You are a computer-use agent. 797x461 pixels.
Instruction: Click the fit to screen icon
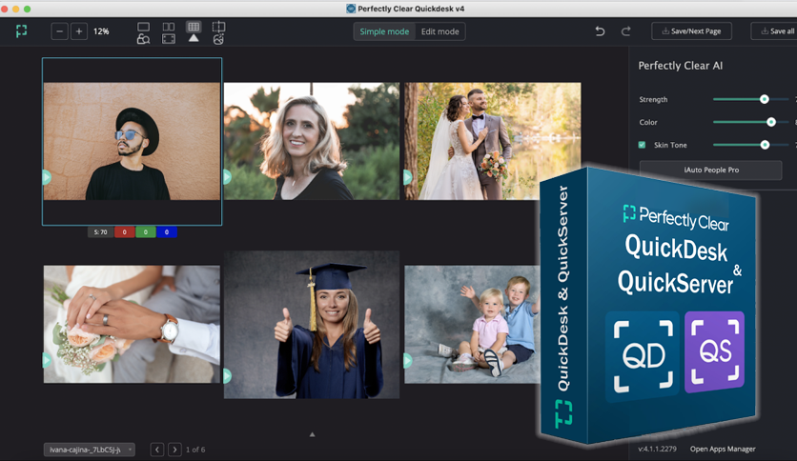[168, 39]
